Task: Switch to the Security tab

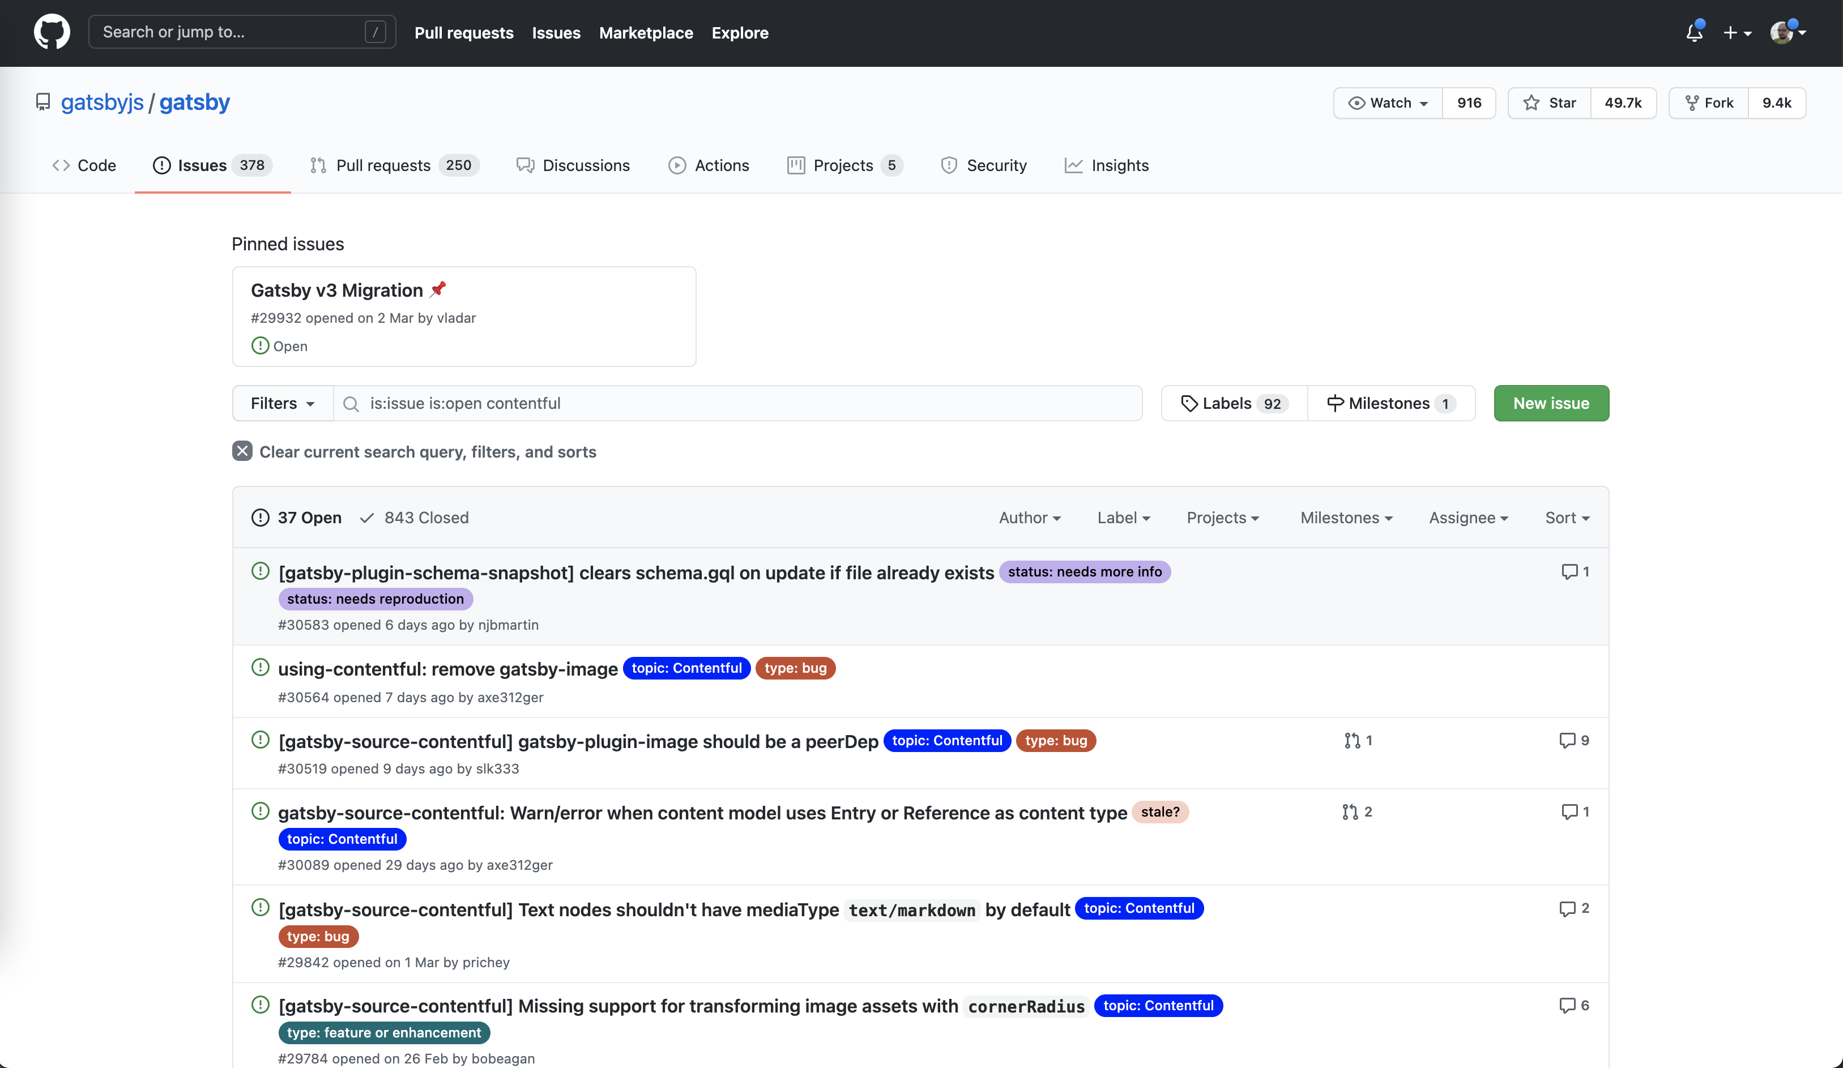Action: click(984, 165)
